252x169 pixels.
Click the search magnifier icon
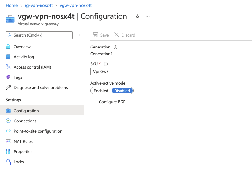coord(10,35)
